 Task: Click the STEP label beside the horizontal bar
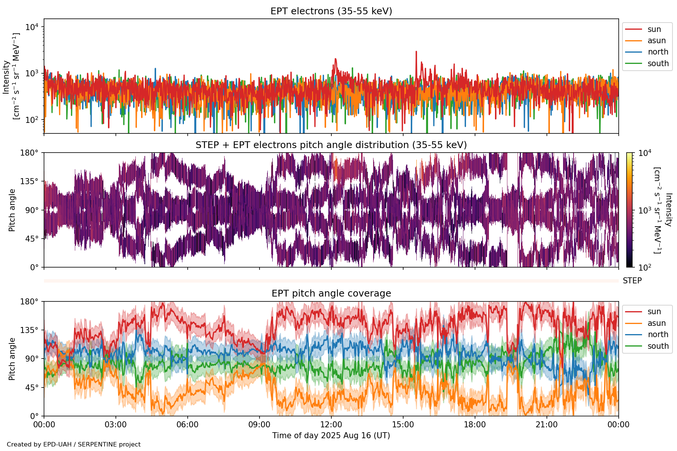(632, 281)
